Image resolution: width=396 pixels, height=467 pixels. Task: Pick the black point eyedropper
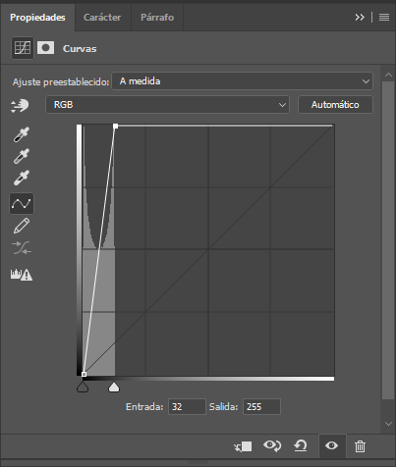22,134
